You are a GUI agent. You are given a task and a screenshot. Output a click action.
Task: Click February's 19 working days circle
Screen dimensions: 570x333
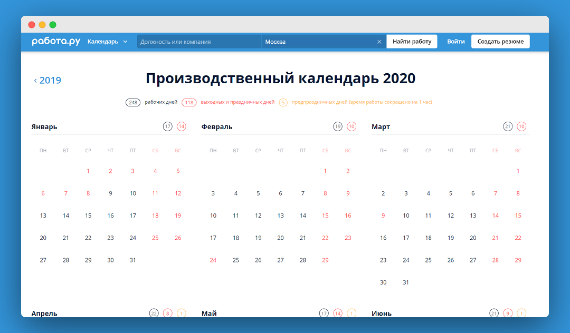[x=338, y=126]
